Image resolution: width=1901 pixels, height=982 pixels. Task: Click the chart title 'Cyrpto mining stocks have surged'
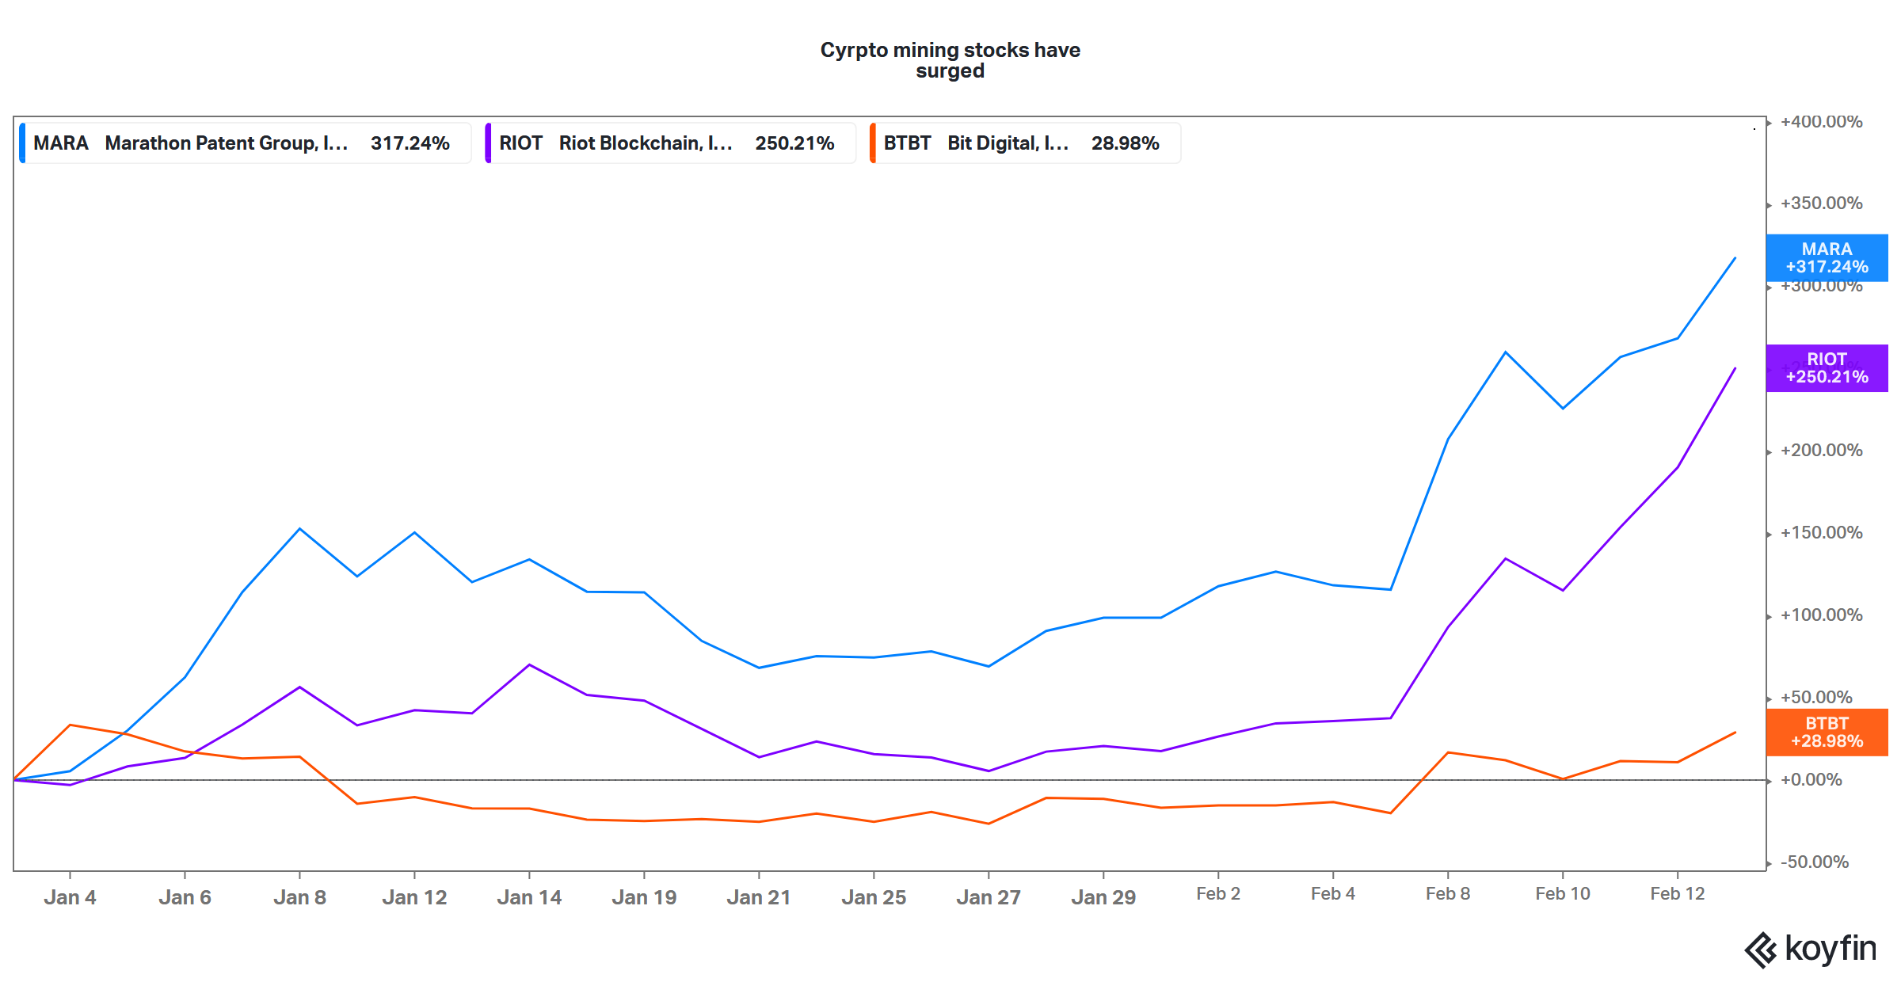tap(950, 60)
